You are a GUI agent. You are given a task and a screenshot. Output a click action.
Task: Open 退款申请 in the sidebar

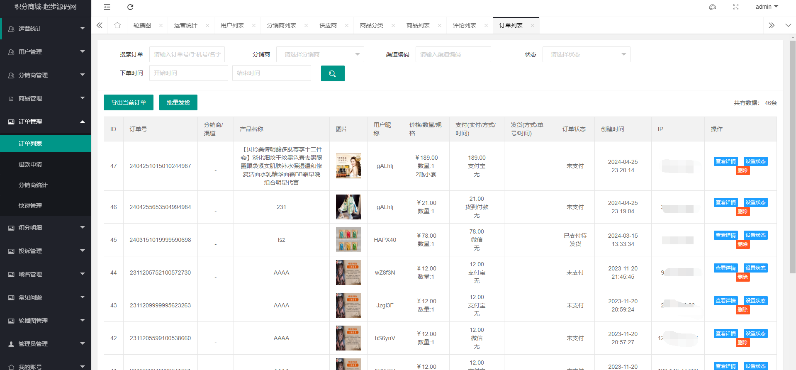[x=30, y=164]
